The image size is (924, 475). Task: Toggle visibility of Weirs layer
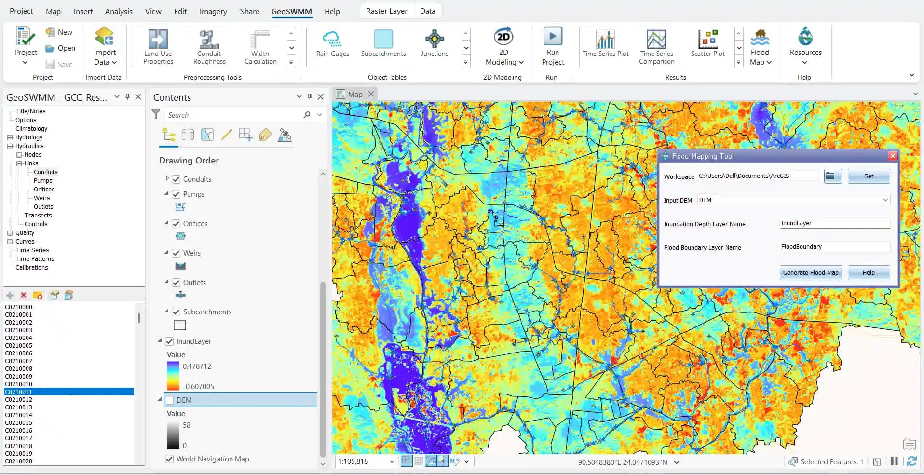(176, 253)
